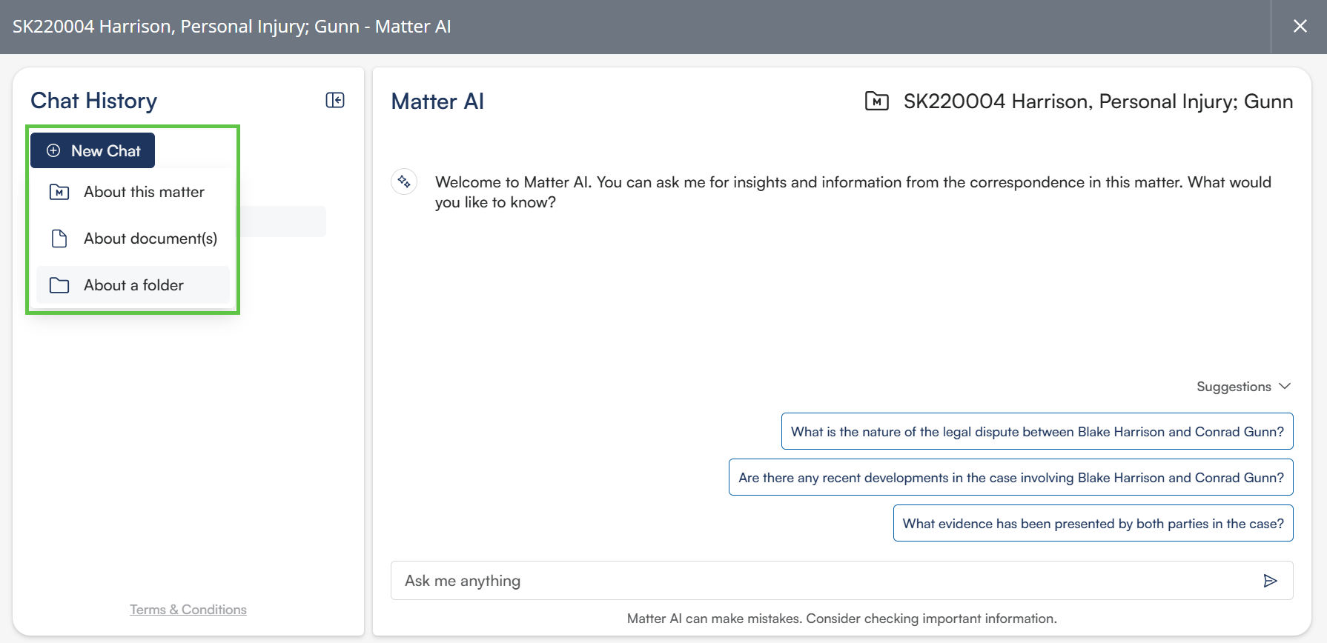Click the send arrow icon

pyautogui.click(x=1270, y=581)
